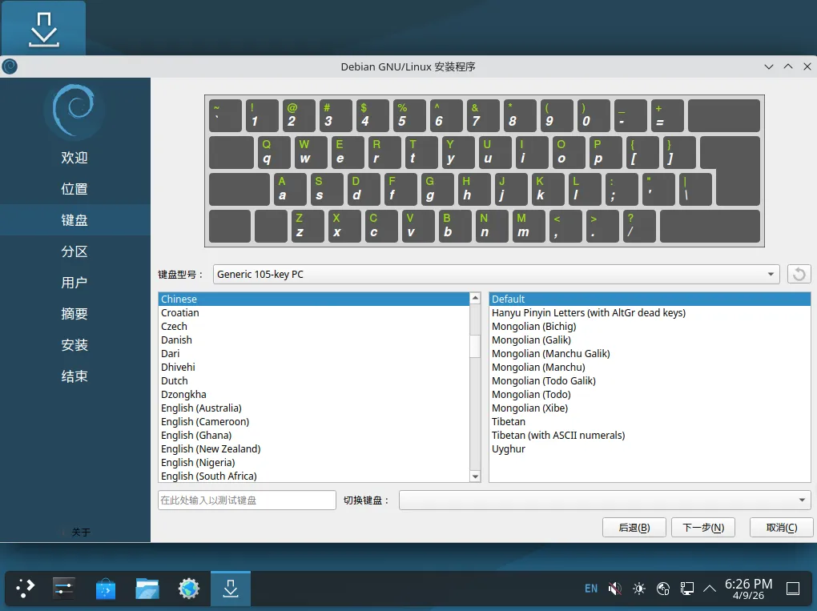
Task: Select the Default variant
Action: point(650,299)
